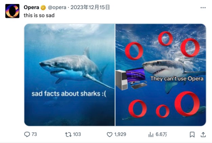Image resolution: width=212 pixels, height=143 pixels.
Task: Click the reply count number 73
Action: click(34, 135)
